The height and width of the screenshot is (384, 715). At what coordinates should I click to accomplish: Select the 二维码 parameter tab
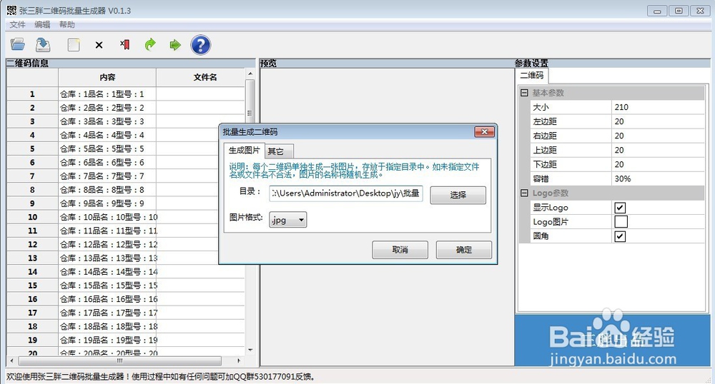pos(532,75)
